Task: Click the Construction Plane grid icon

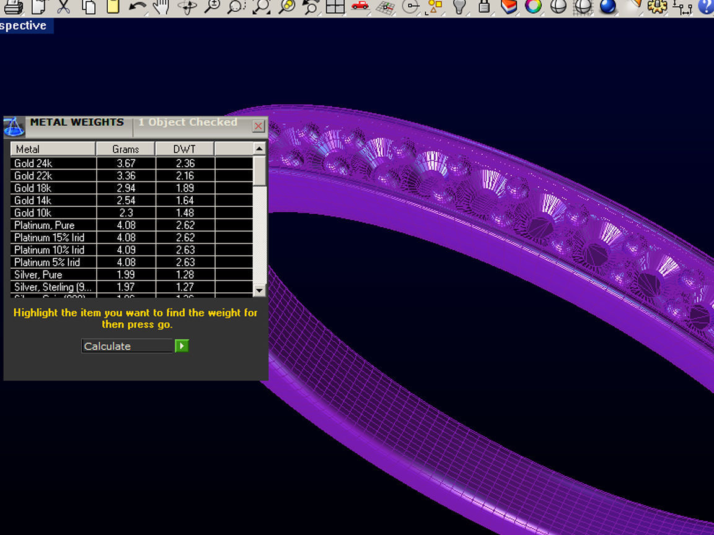Action: point(386,7)
